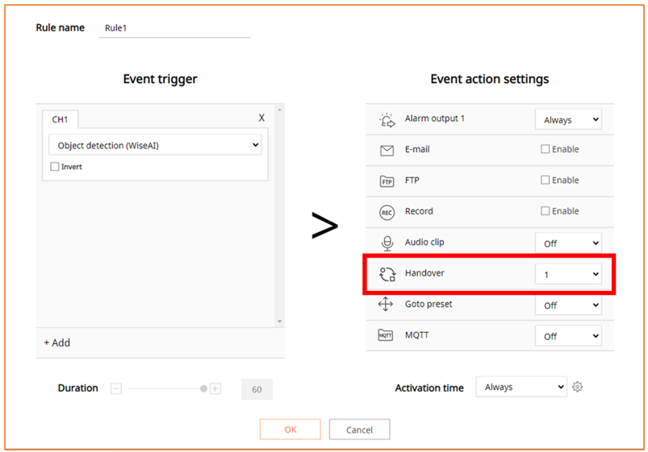Click the Duration slider handle
The image size is (648, 452).
pos(203,388)
